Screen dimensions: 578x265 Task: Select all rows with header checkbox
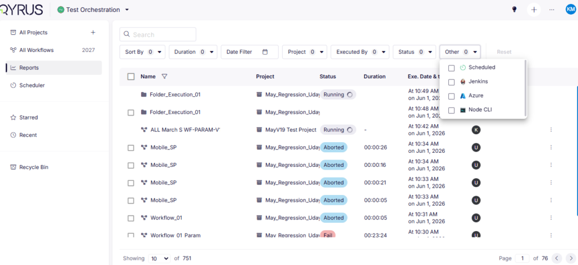click(x=131, y=77)
